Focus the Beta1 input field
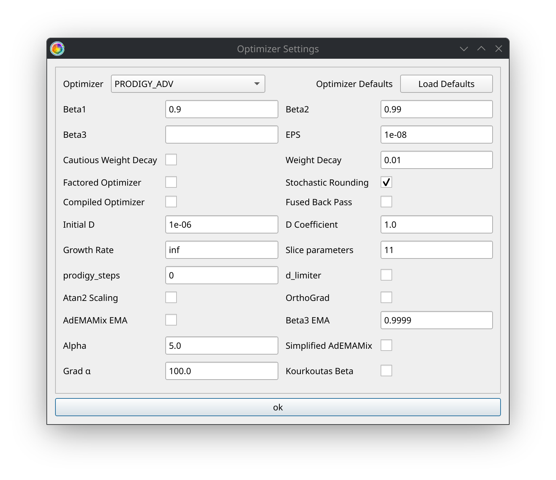 point(222,109)
